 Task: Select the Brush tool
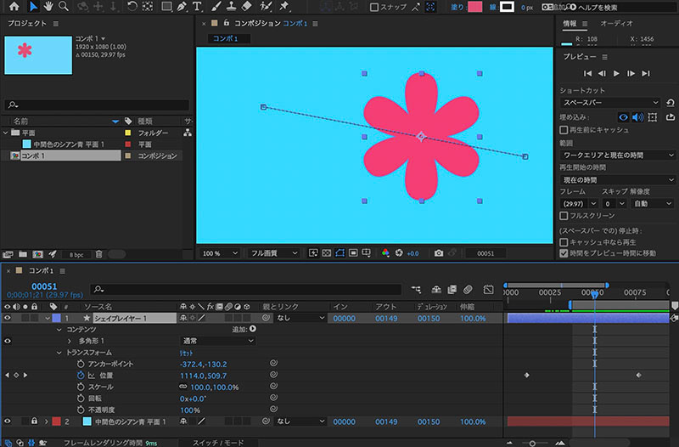point(216,6)
